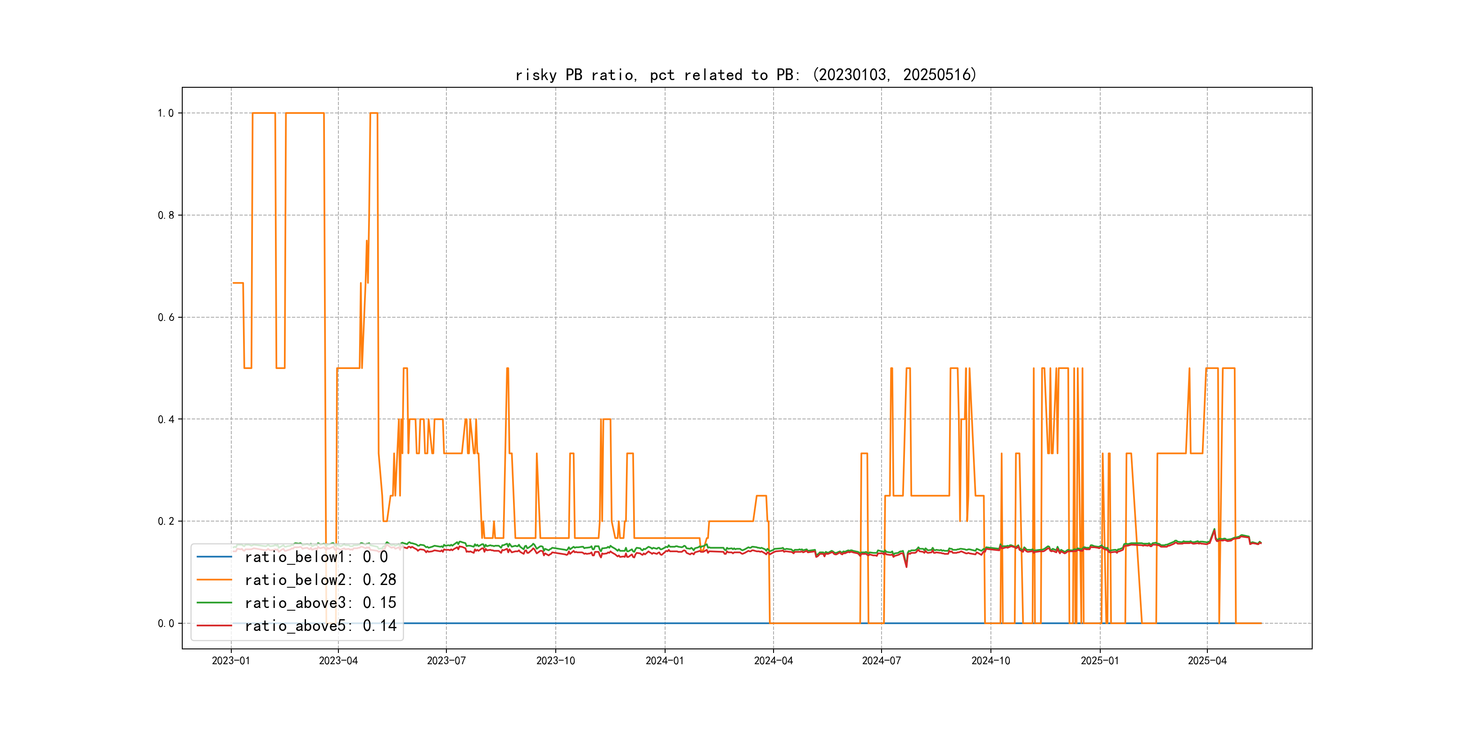
Task: Click the 2024-04 x-axis tick label
Action: click(773, 661)
